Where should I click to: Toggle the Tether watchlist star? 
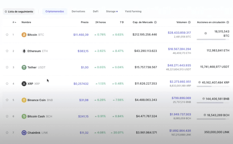point(7,67)
